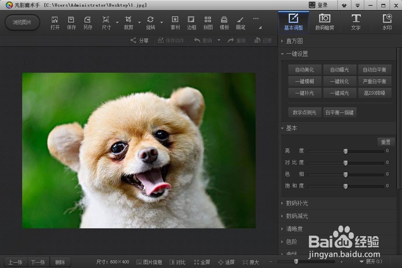Click the 亮度 brightness slider handle

coord(346,151)
